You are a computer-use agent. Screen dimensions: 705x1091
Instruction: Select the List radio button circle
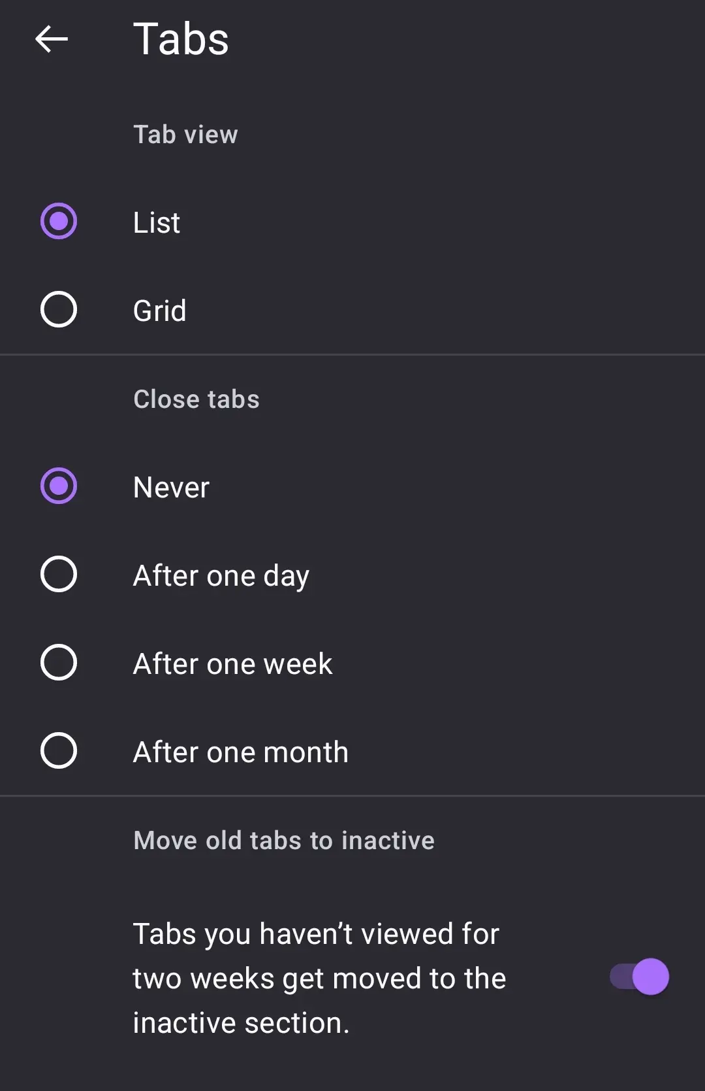[59, 221]
